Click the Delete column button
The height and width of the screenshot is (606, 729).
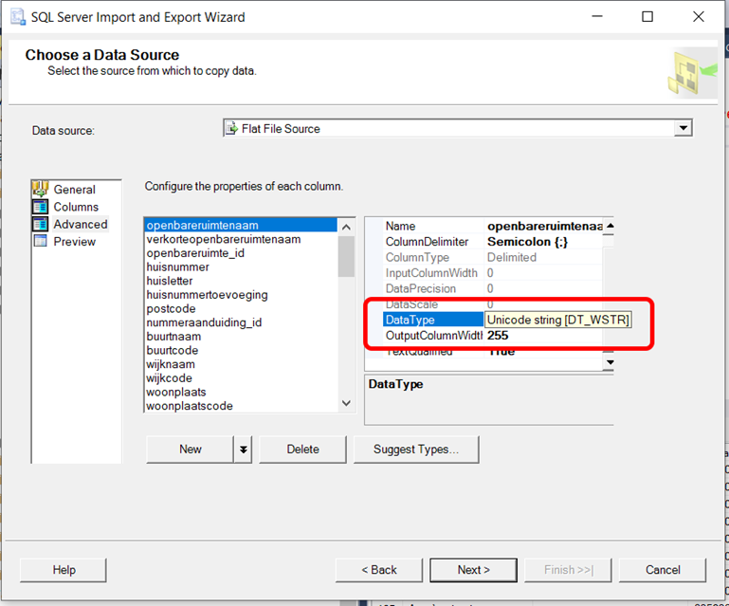[302, 450]
